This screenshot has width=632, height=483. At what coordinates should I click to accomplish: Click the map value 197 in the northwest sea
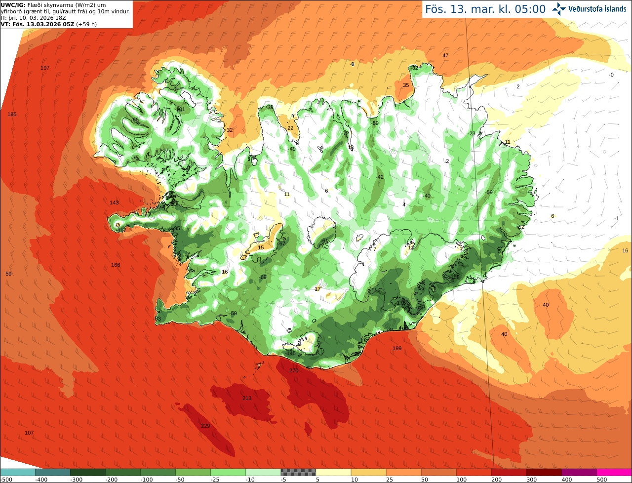tap(45, 68)
